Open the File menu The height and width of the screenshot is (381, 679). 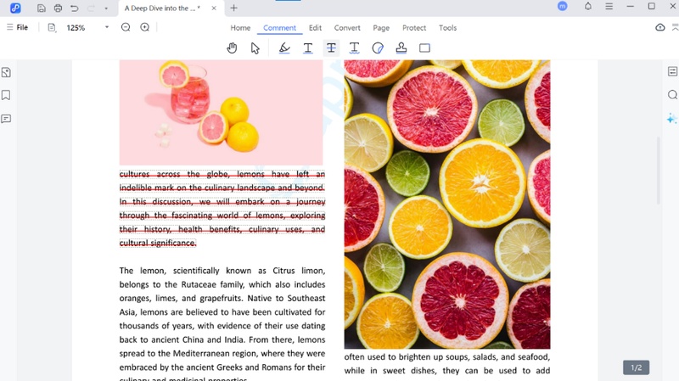point(17,27)
